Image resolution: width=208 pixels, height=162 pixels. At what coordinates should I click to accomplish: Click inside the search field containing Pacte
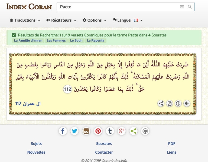point(116,7)
